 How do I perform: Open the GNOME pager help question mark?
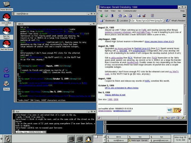105,140
